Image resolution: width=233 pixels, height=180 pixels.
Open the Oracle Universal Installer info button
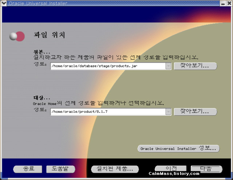pyautogui.click(x=178, y=148)
